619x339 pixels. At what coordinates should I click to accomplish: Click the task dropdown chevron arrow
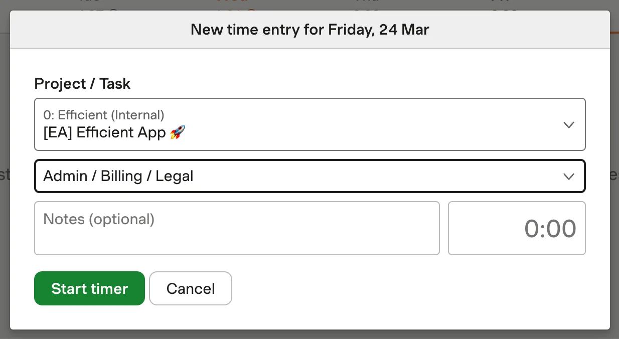(x=568, y=176)
